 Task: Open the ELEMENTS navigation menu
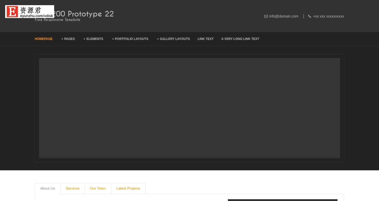[95, 39]
